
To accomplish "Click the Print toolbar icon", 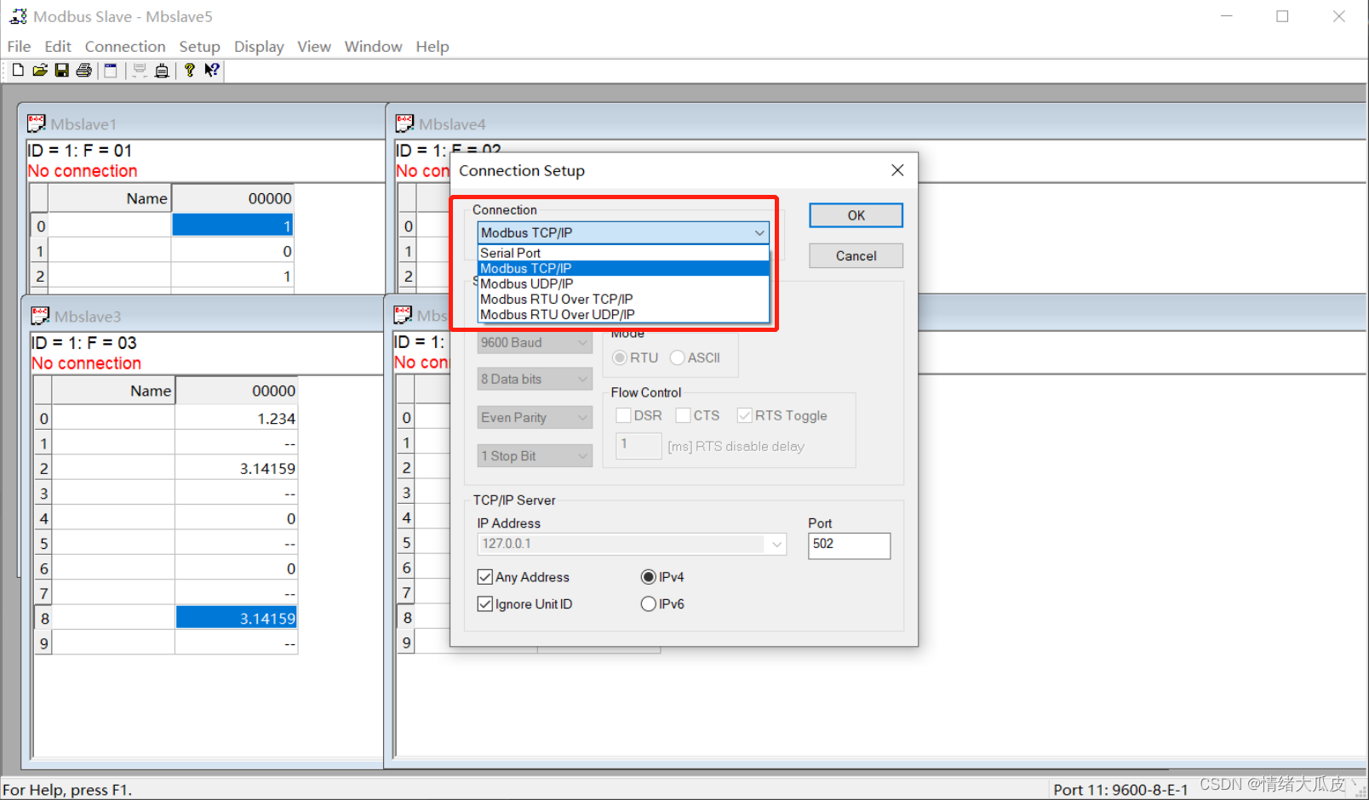I will pyautogui.click(x=83, y=71).
